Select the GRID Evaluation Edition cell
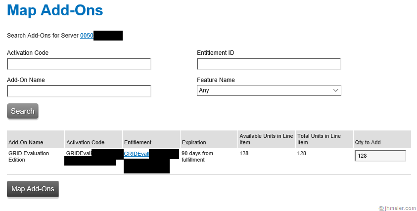Image resolution: width=417 pixels, height=211 pixels. pyautogui.click(x=29, y=156)
